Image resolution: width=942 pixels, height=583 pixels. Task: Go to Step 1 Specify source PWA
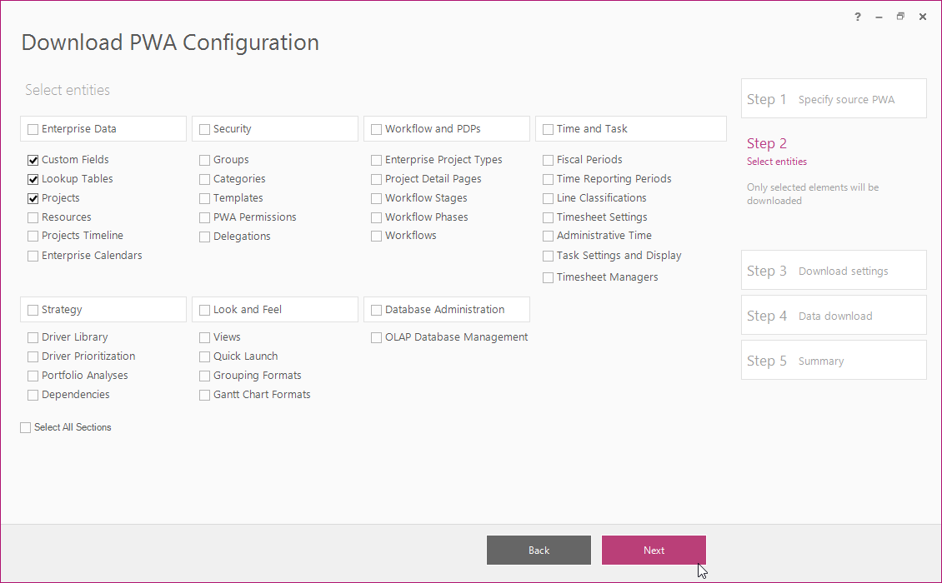click(833, 99)
